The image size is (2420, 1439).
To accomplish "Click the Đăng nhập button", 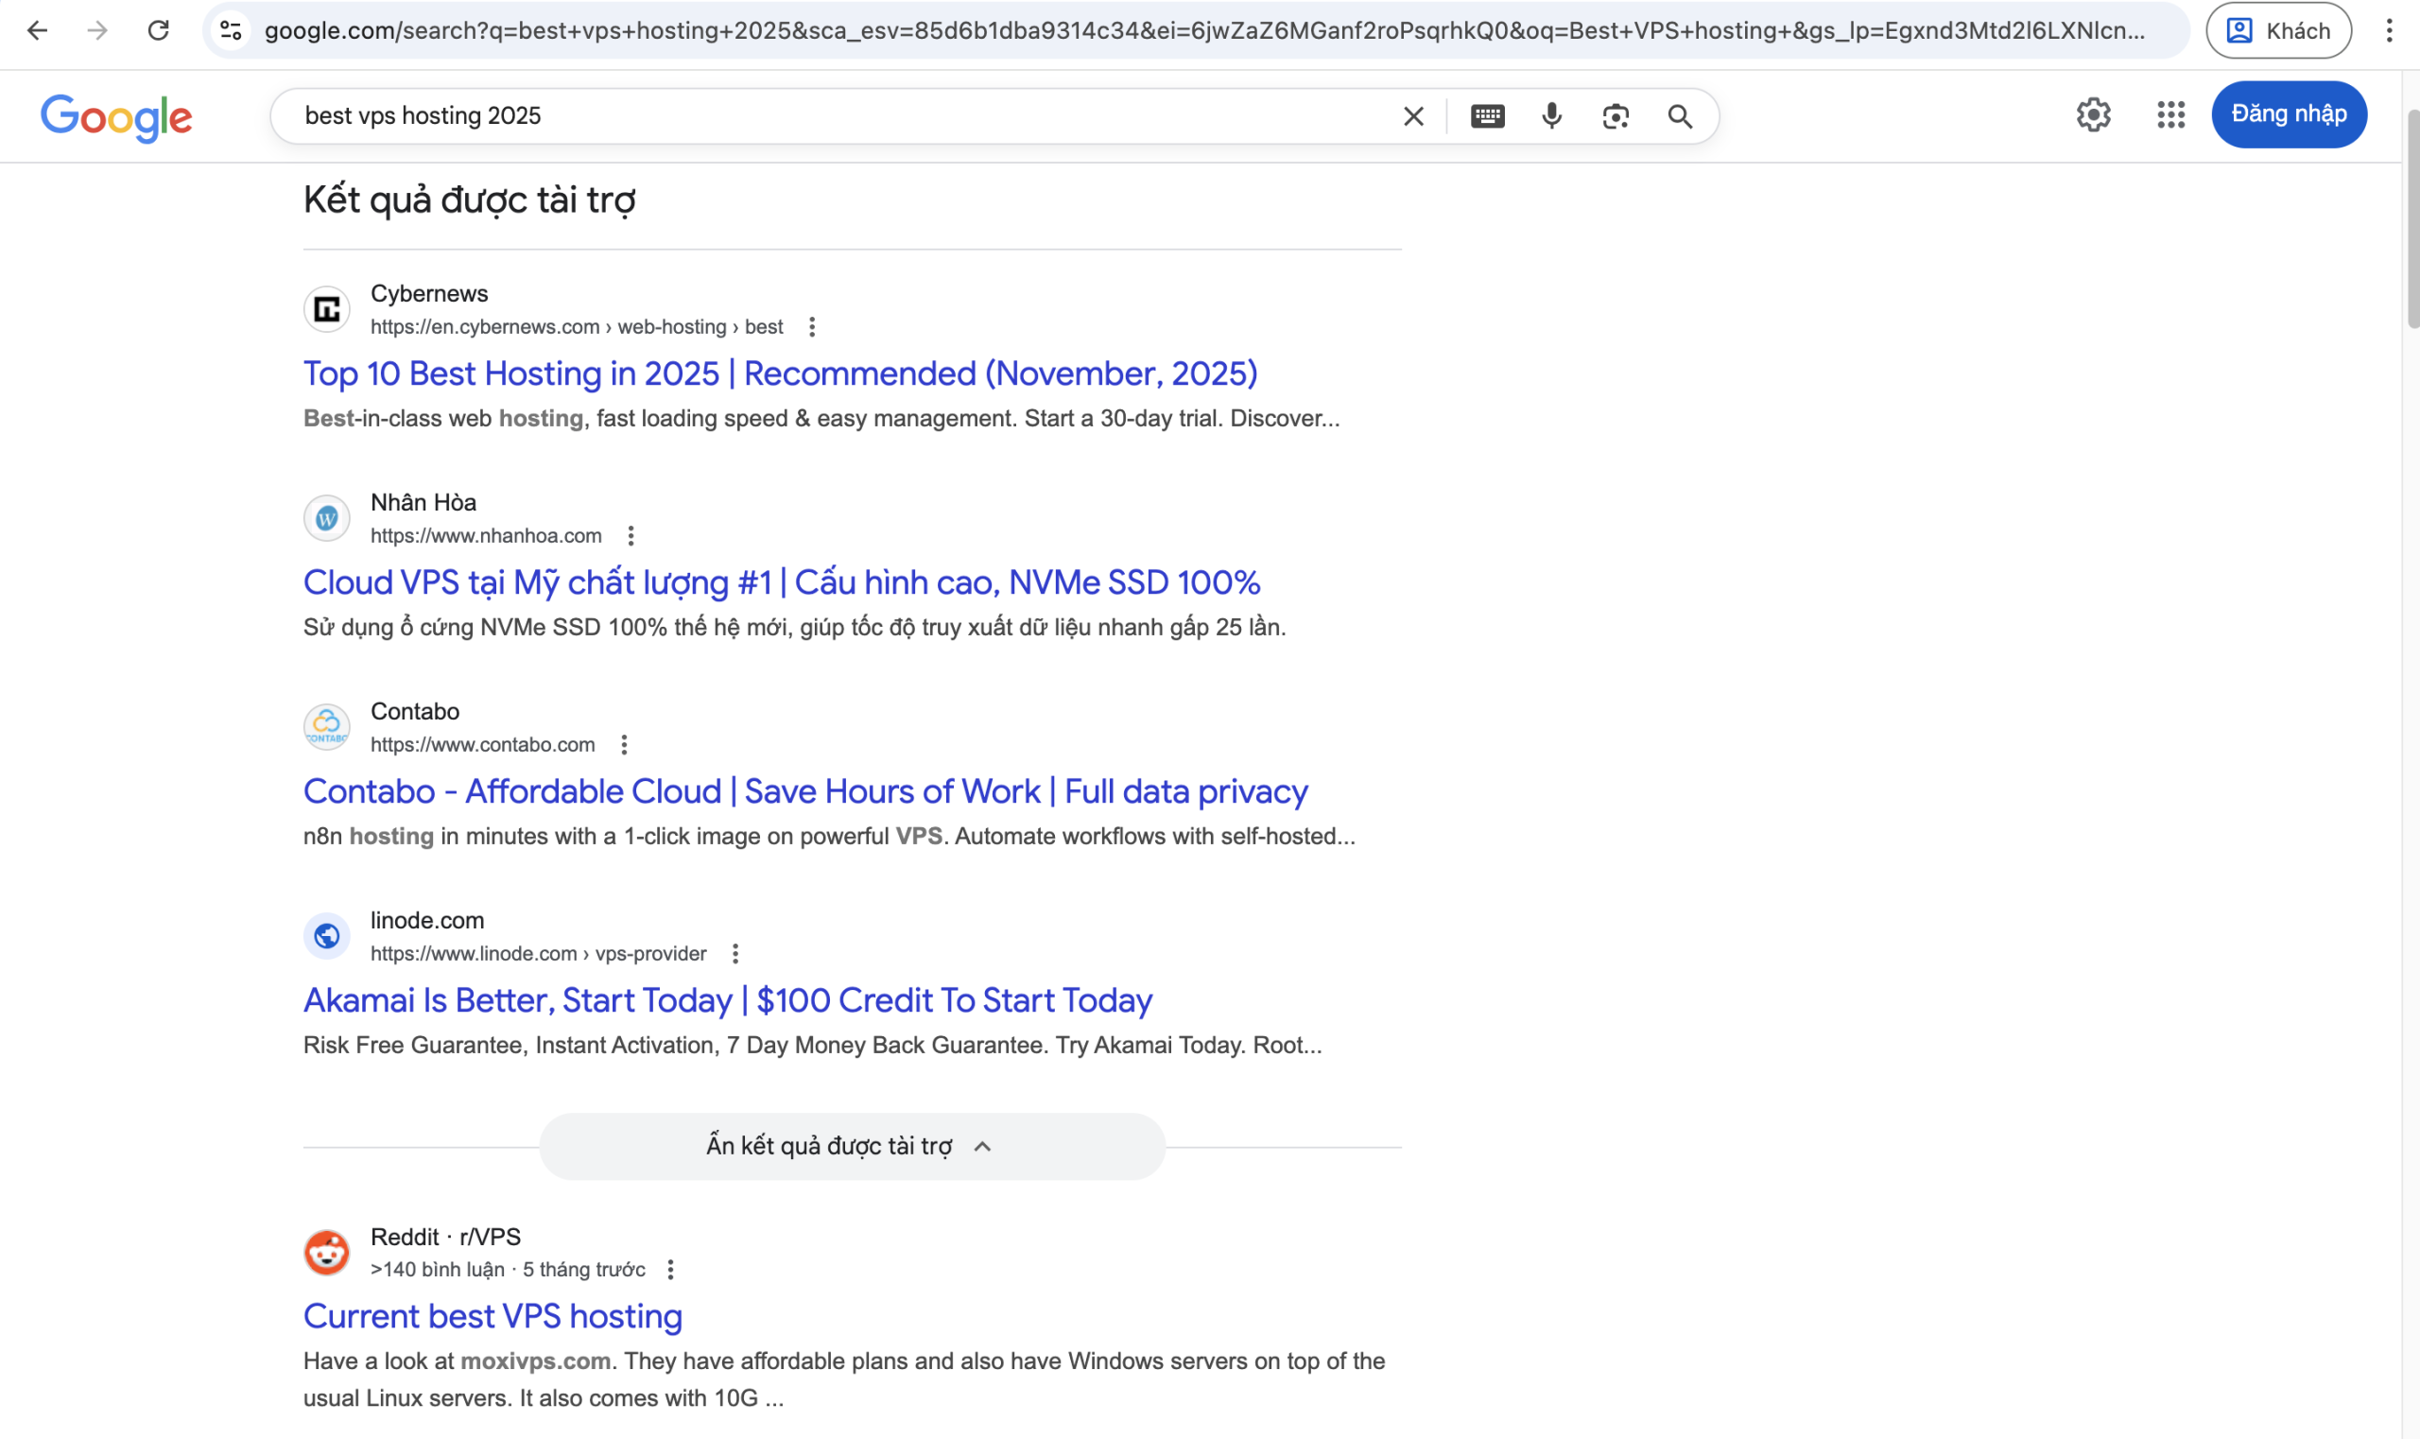I will tap(2290, 113).
